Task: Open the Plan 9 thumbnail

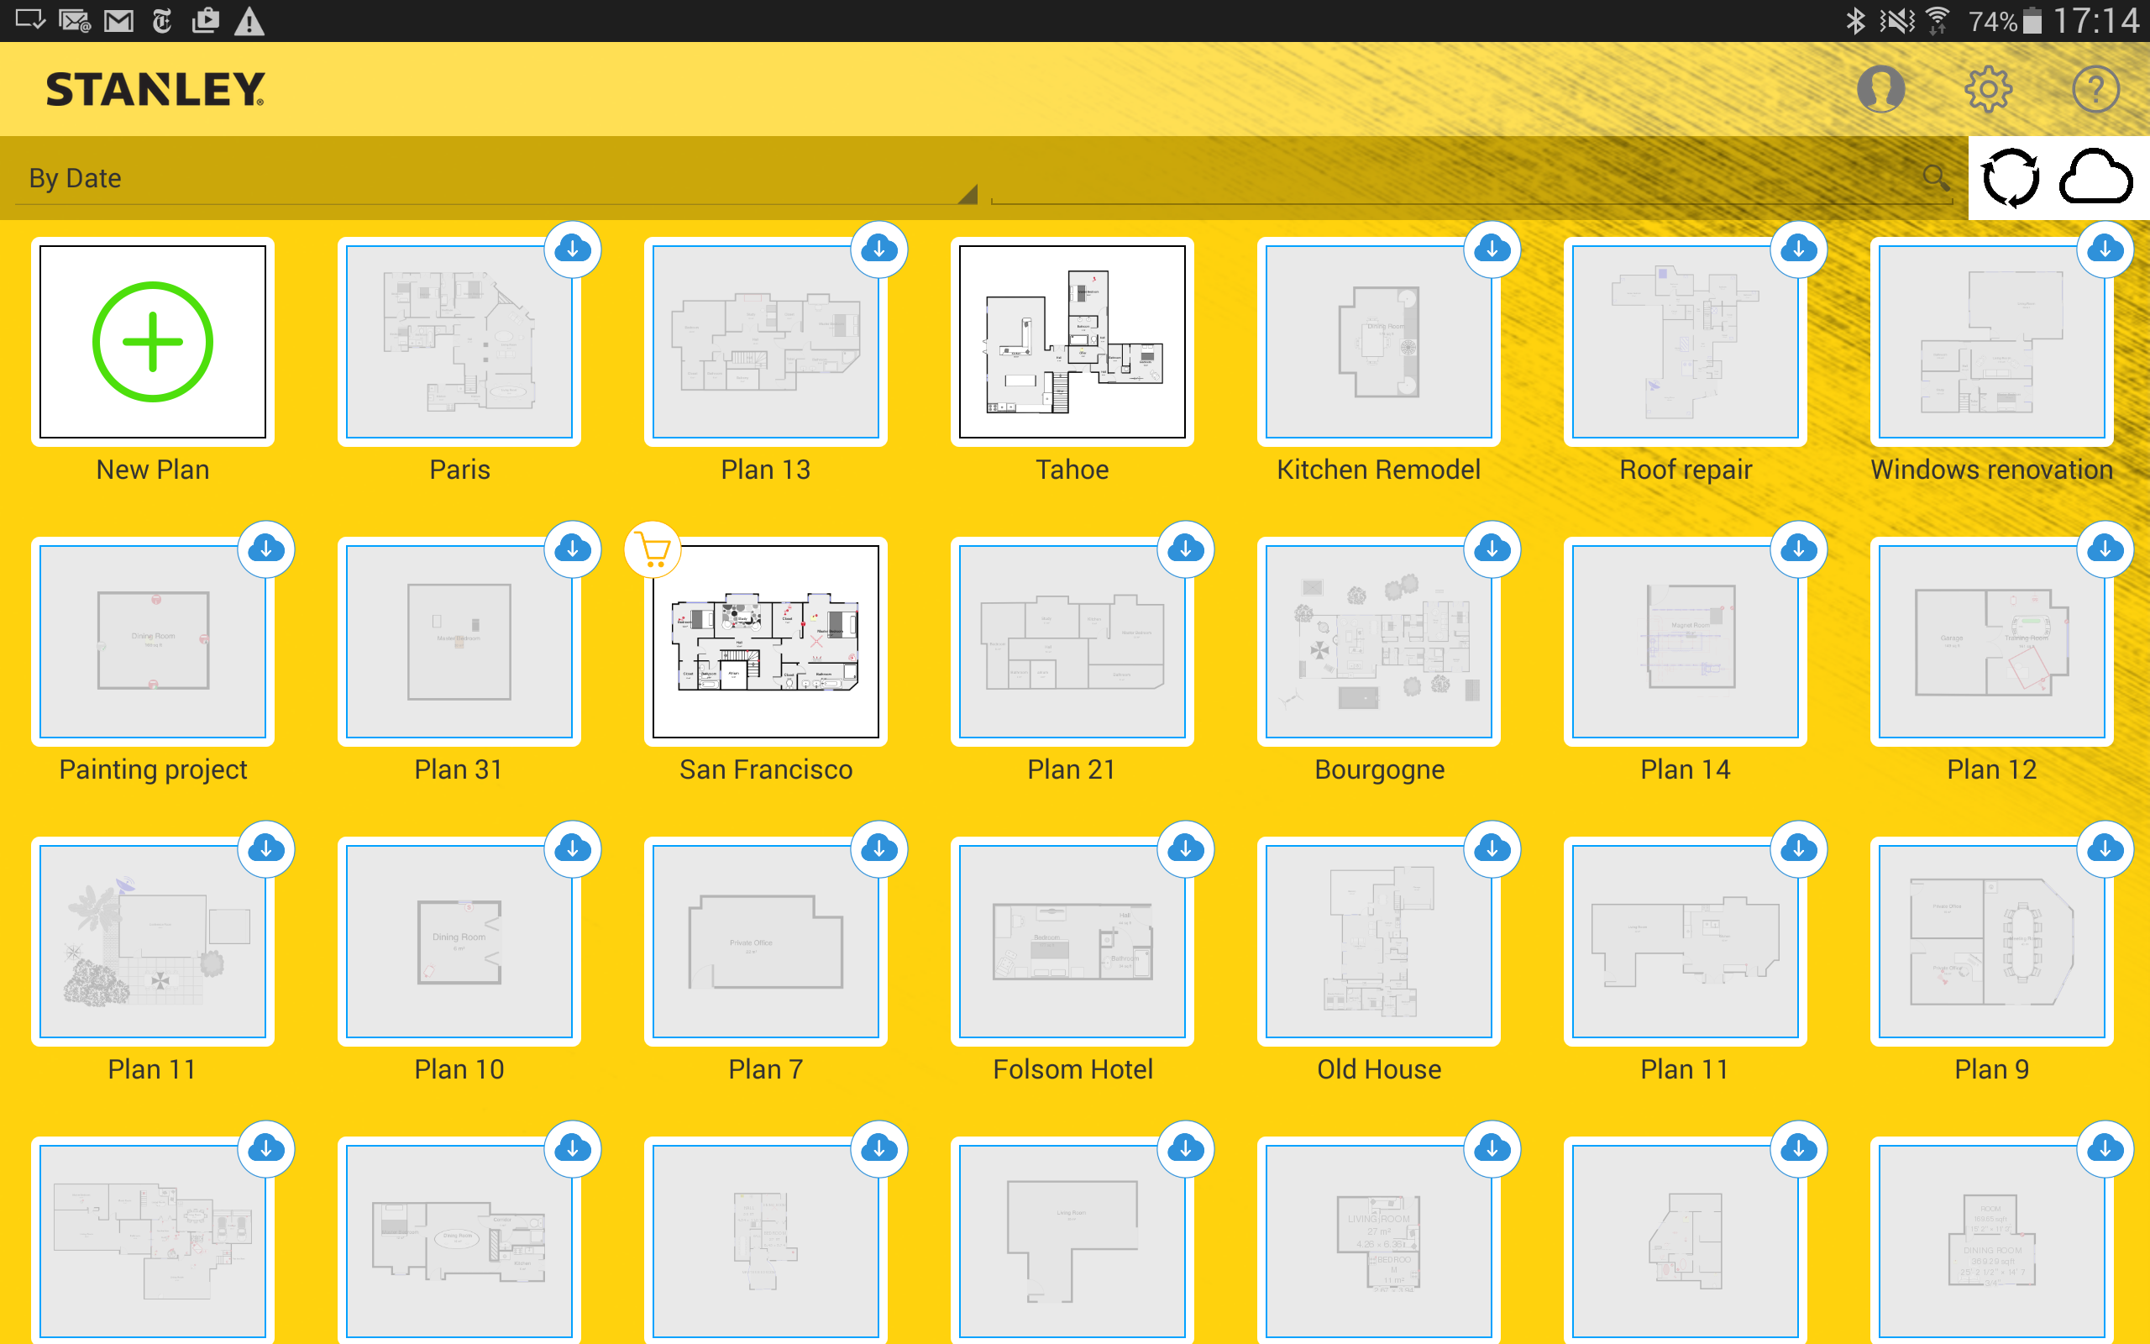Action: (x=1992, y=942)
